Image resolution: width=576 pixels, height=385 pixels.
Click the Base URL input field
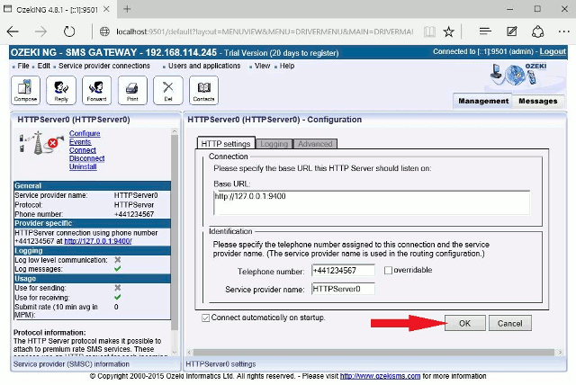(371, 202)
